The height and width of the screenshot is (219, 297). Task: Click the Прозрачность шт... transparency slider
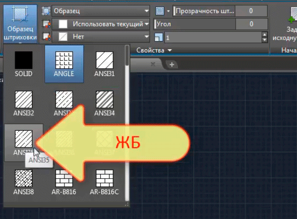(x=204, y=11)
